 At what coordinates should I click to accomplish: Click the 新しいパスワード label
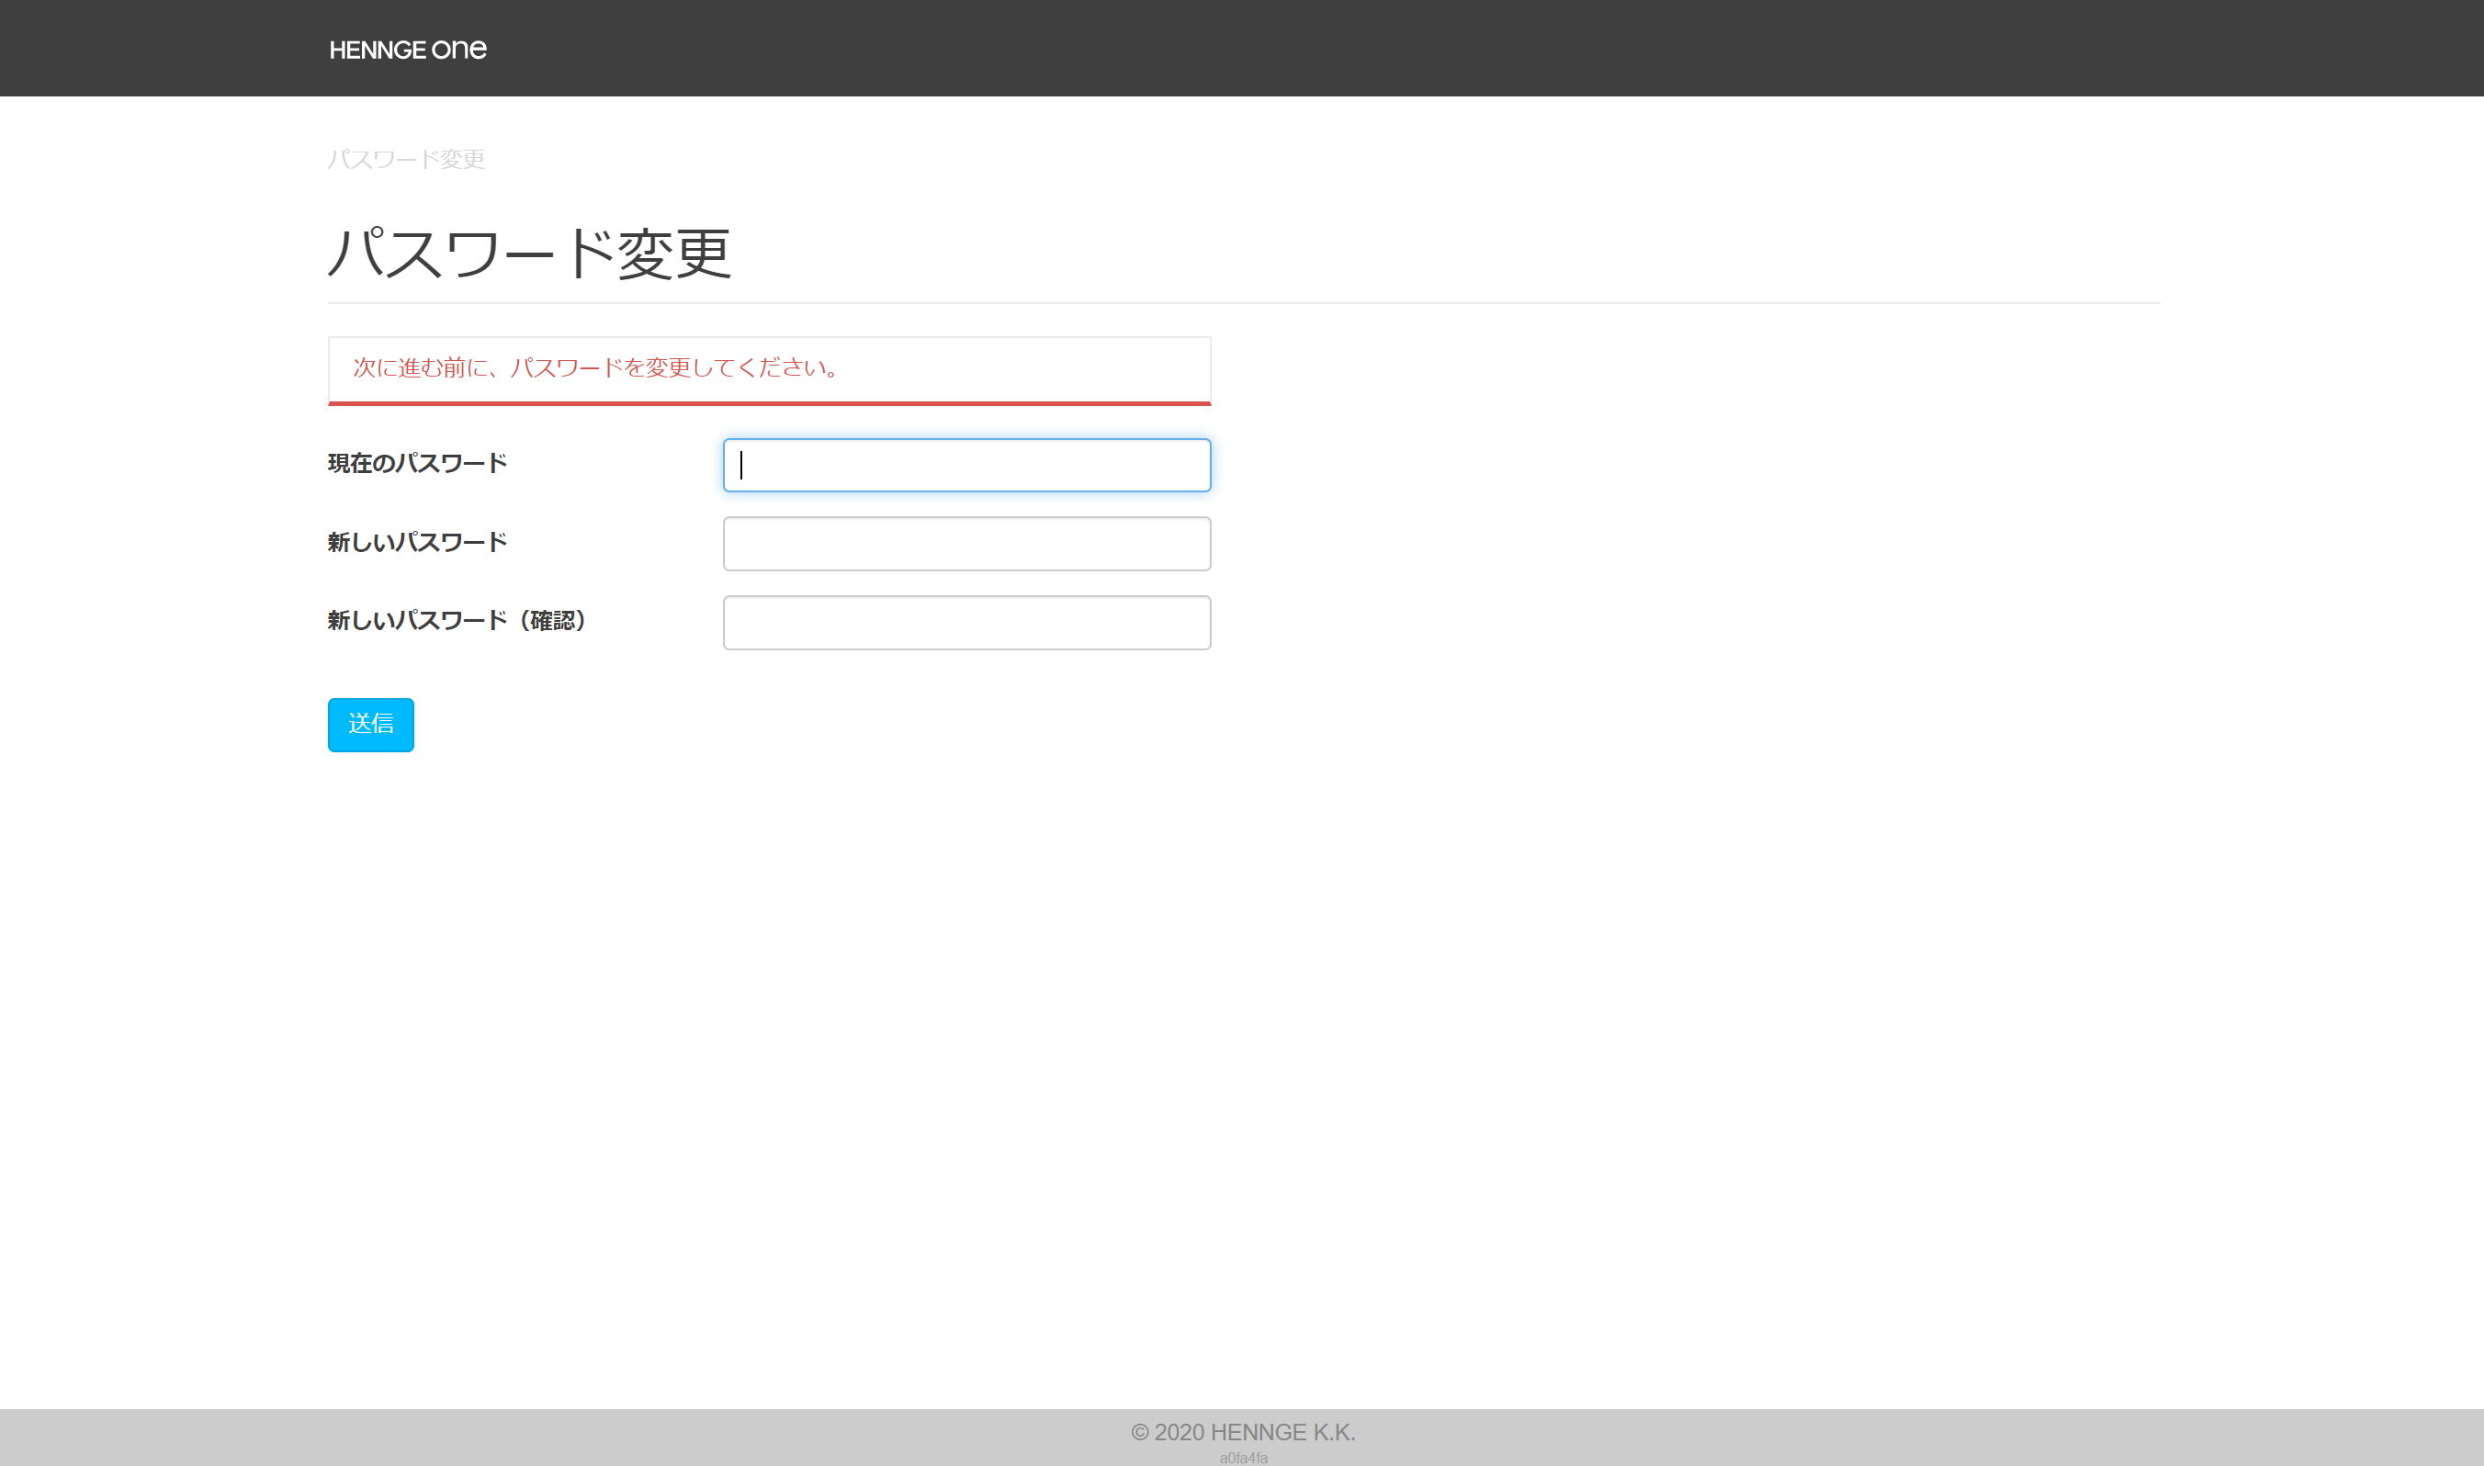[x=418, y=542]
